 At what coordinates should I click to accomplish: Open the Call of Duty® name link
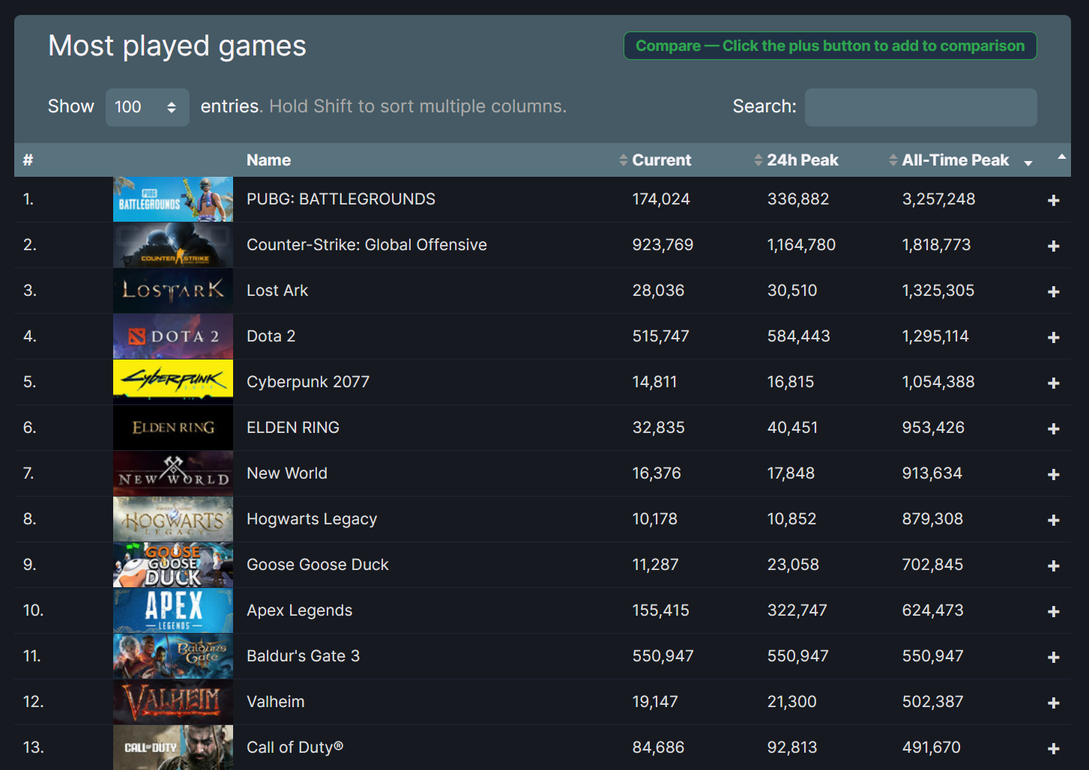295,748
